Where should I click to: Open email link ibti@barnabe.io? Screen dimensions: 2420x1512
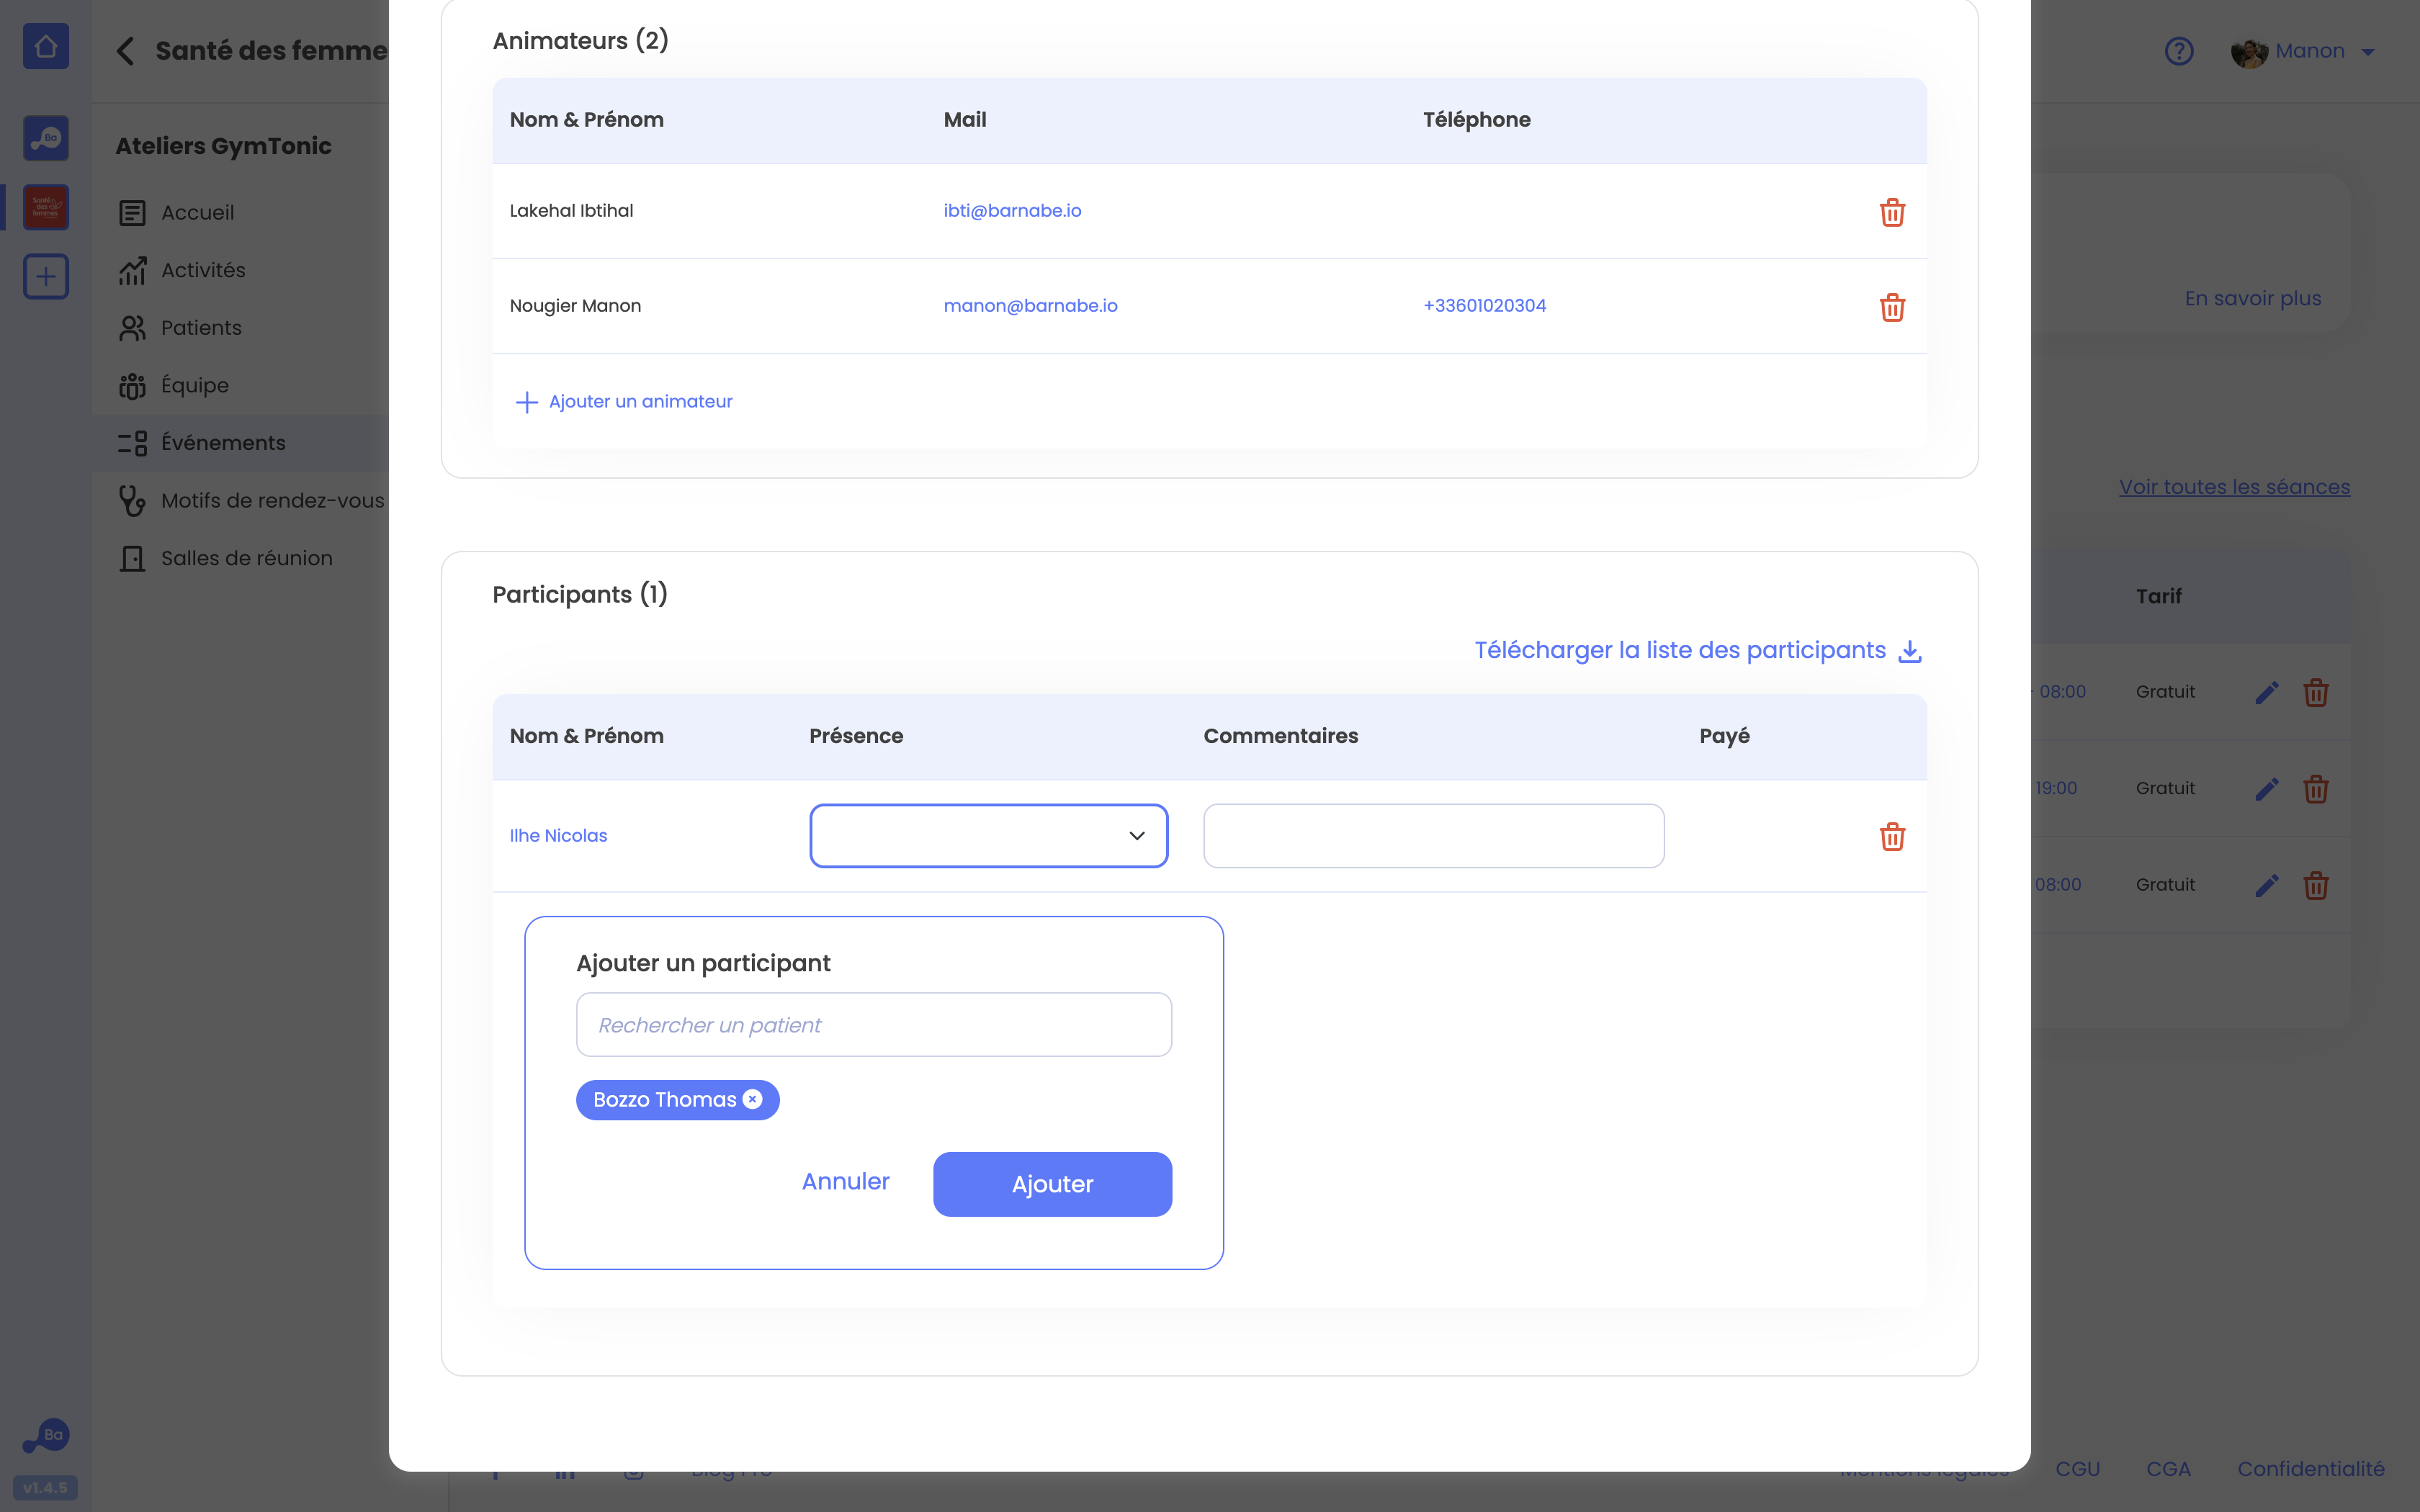[1012, 211]
